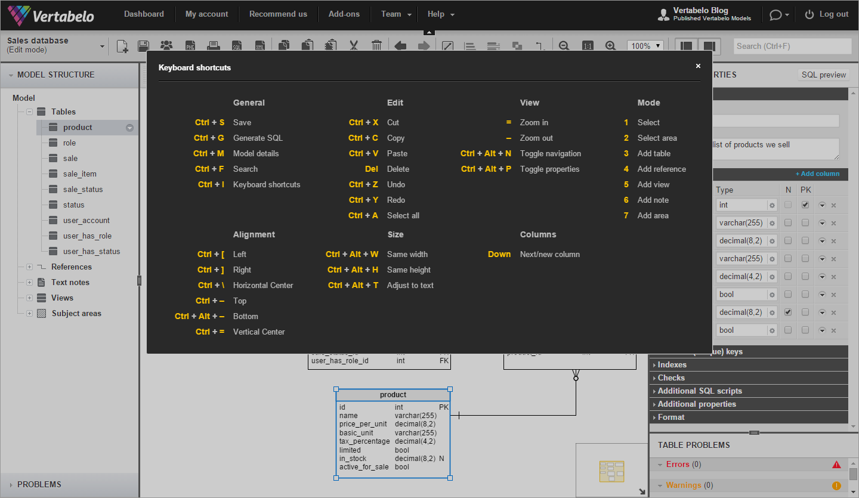The image size is (859, 498).
Task: Expand the Text notes tree node
Action: [x=29, y=282]
